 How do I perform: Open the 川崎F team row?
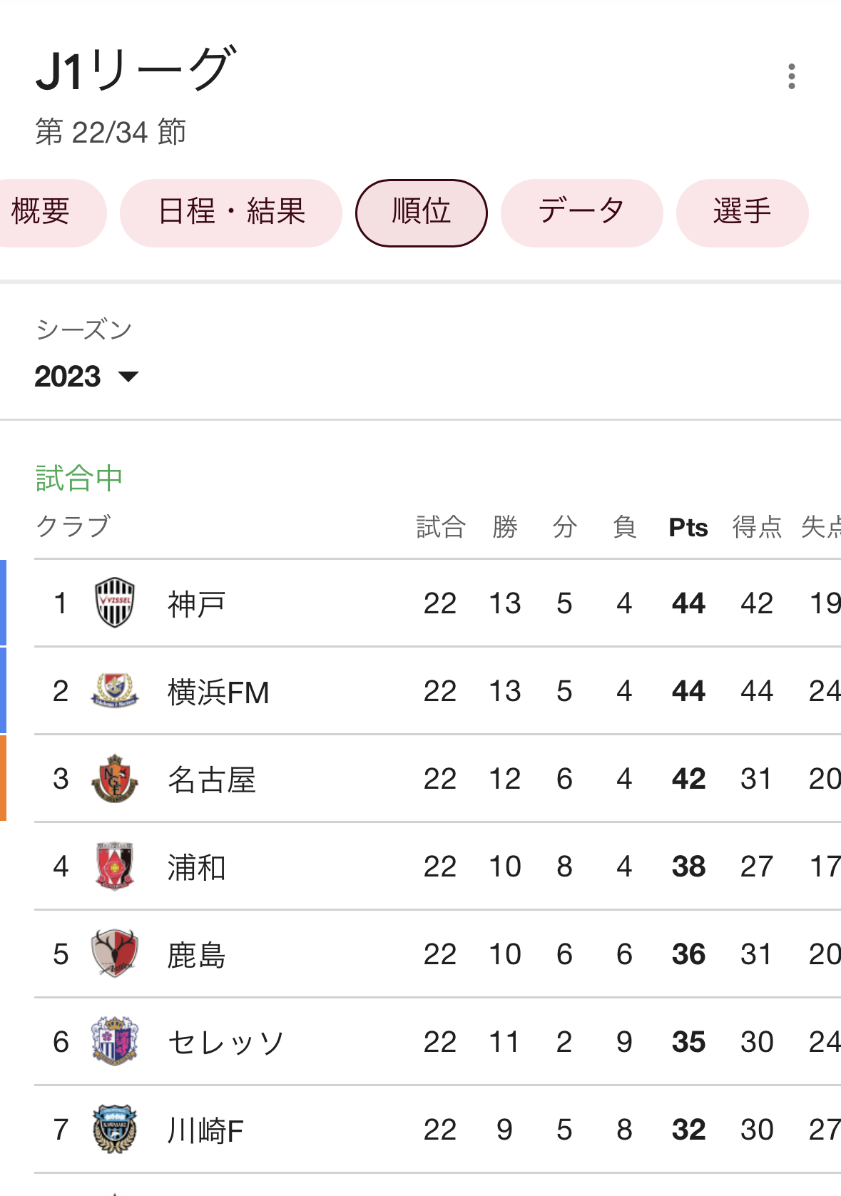point(437,1130)
